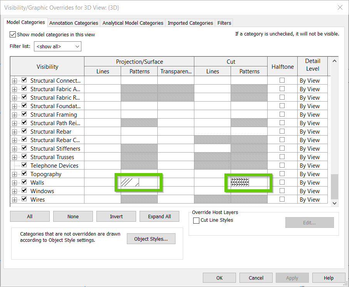Select the Structural Path Reinforcement row label
Screen dimensions: 349x287
pyautogui.click(x=55, y=123)
